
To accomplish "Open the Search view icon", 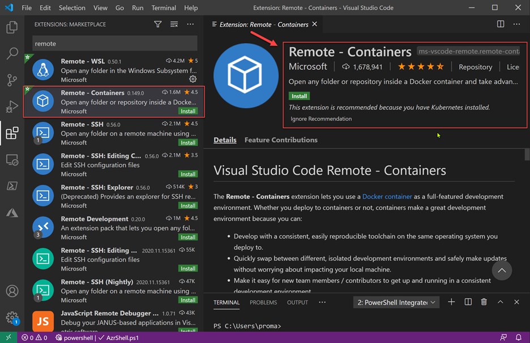I will pyautogui.click(x=12, y=54).
